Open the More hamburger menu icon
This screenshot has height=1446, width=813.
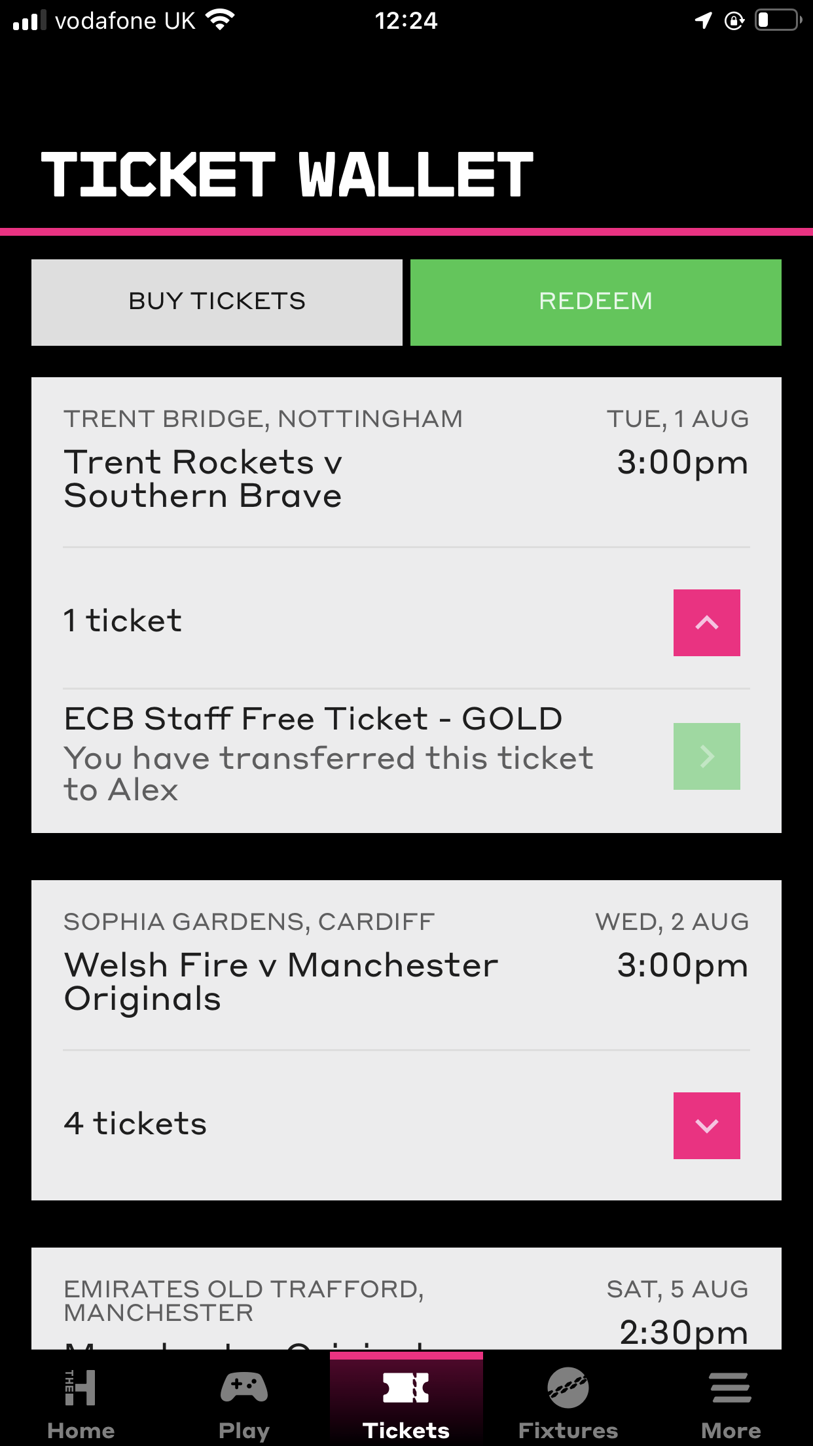point(731,1388)
